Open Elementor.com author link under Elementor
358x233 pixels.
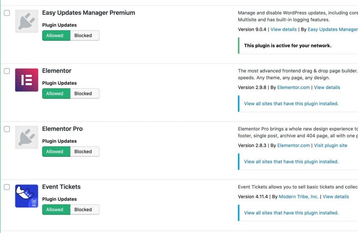pyautogui.click(x=293, y=87)
